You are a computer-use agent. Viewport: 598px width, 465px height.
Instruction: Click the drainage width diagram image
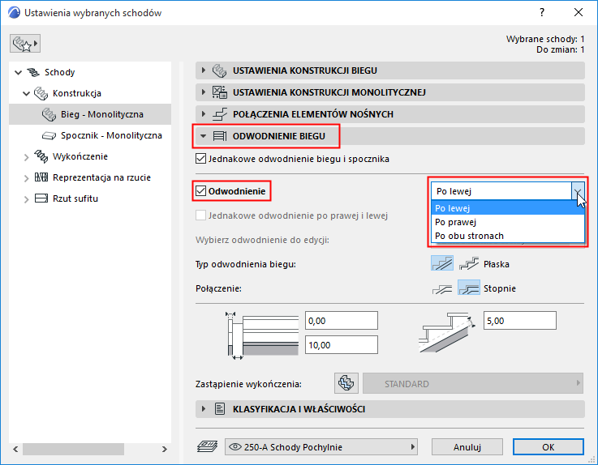click(x=262, y=335)
